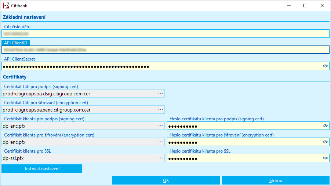
Task: Browse for client SSL certificate dp-ssl.pfx
Action: (x=160, y=158)
